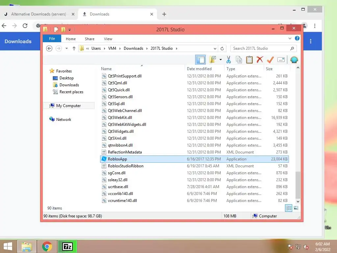This screenshot has width=337, height=253.
Task: Switch to large icons view
Action: pyautogui.click(x=296, y=208)
